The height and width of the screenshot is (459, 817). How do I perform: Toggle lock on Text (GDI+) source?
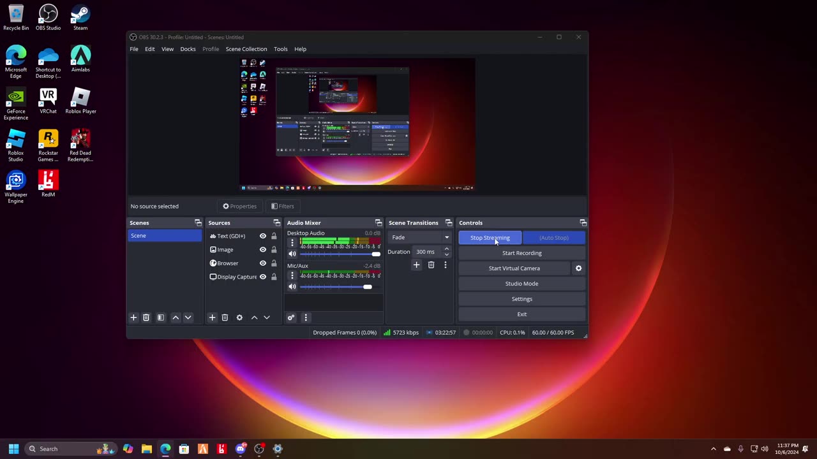pyautogui.click(x=274, y=236)
